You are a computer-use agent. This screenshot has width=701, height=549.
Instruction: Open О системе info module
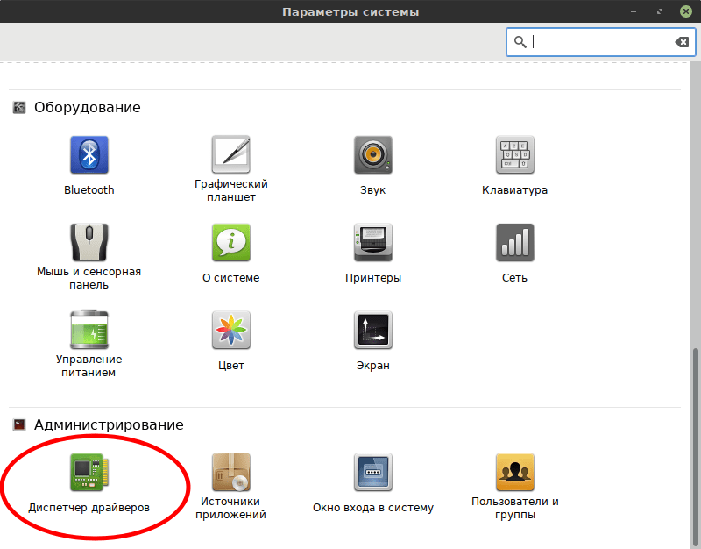point(231,244)
